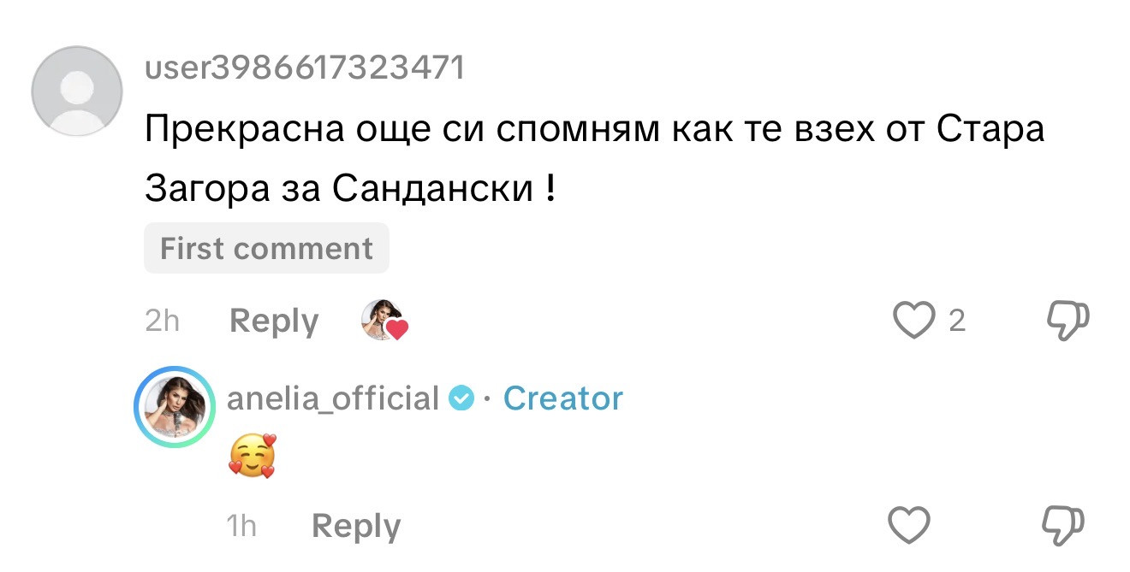The width and height of the screenshot is (1130, 572).
Task: Select the Creator label next to anelia_official
Action: point(563,397)
